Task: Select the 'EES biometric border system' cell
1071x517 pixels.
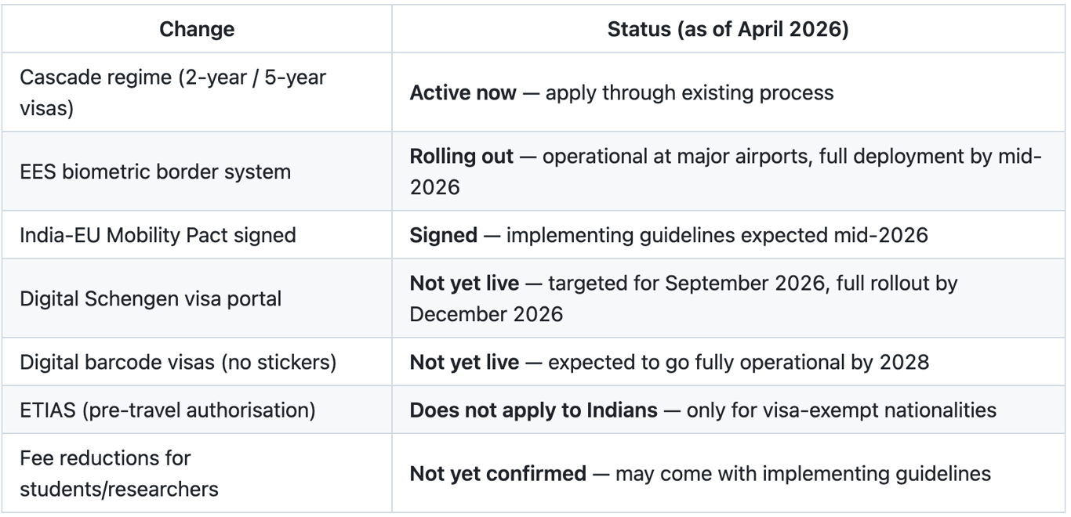Action: (197, 172)
